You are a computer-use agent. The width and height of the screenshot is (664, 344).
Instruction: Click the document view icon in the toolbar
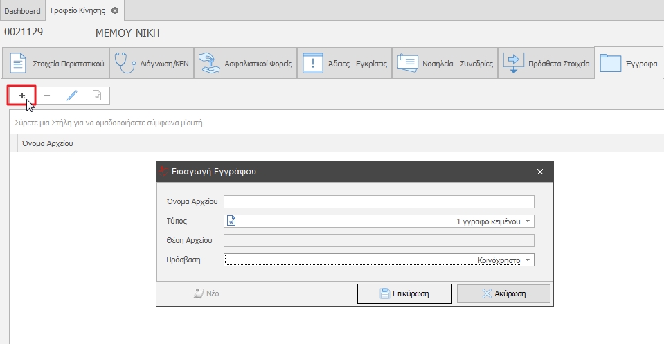point(97,96)
